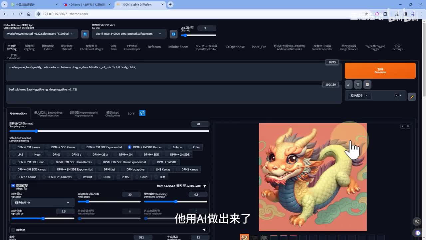Open the Stable Diffusion checkpoint dropdown
Image resolution: width=426 pixels, height=240 pixels.
click(x=41, y=34)
